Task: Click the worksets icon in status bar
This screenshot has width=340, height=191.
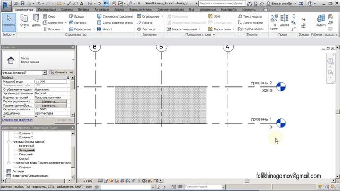Action: coord(97,187)
